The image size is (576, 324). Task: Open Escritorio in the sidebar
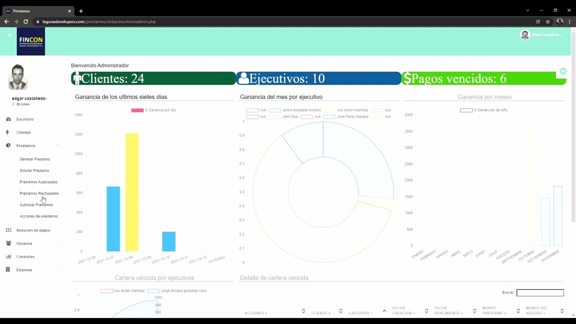pos(25,119)
